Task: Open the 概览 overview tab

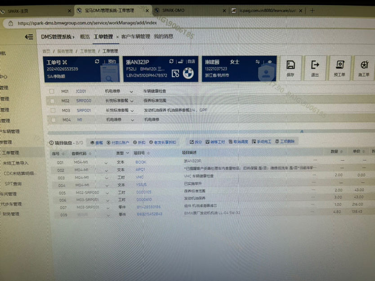Action: 85,37
